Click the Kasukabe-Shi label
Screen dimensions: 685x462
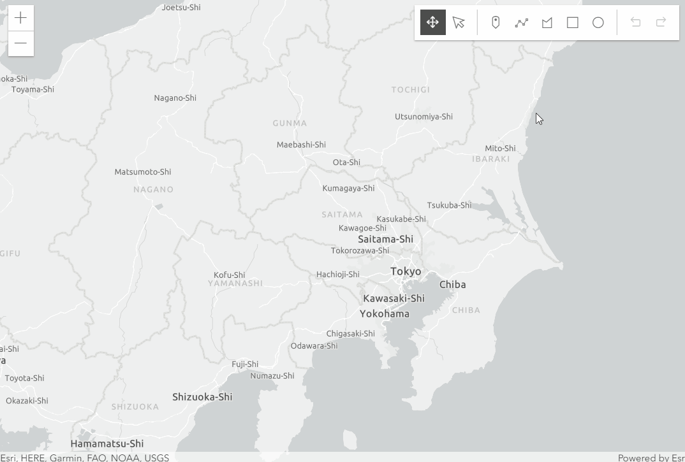[x=401, y=219]
